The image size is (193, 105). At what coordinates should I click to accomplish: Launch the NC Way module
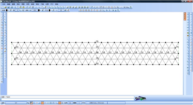[x=126, y=7]
